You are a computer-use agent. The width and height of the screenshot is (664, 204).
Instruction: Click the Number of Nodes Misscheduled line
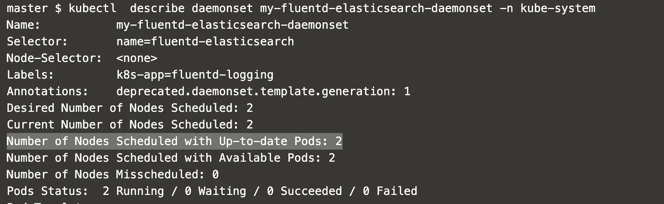point(113,175)
